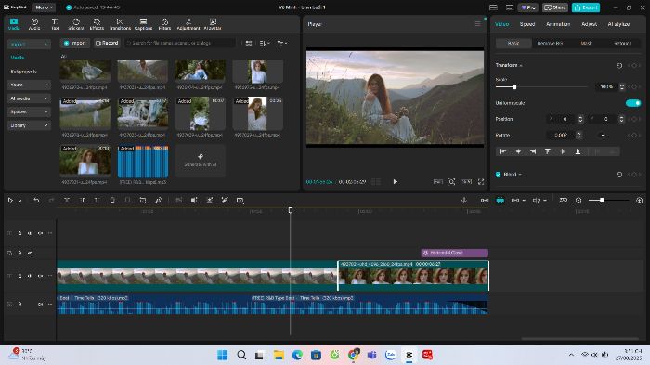Open the Transitions panel
This screenshot has width=650, height=365.
[120, 24]
